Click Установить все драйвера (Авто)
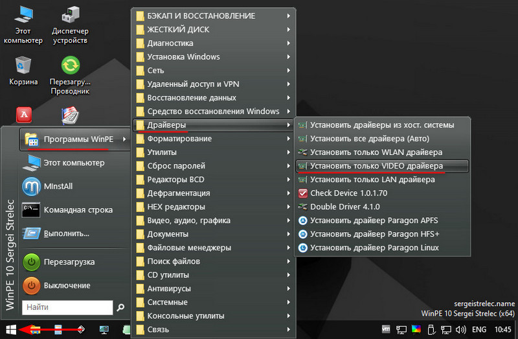Viewport: 518px width, 339px height. pyautogui.click(x=382, y=139)
